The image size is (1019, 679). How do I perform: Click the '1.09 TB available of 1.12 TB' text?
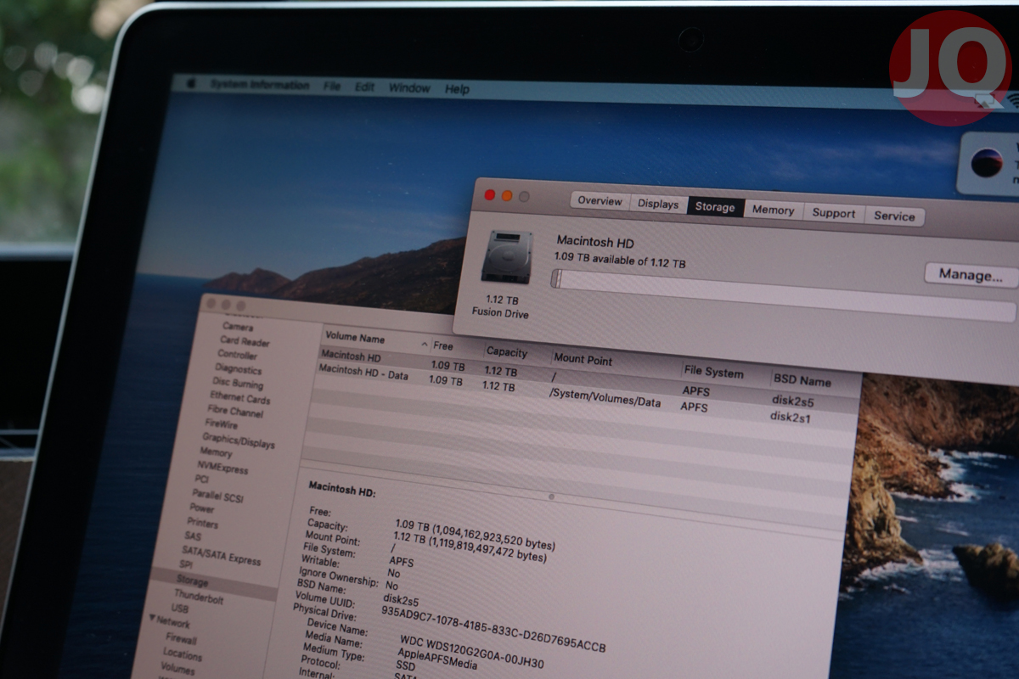point(620,259)
